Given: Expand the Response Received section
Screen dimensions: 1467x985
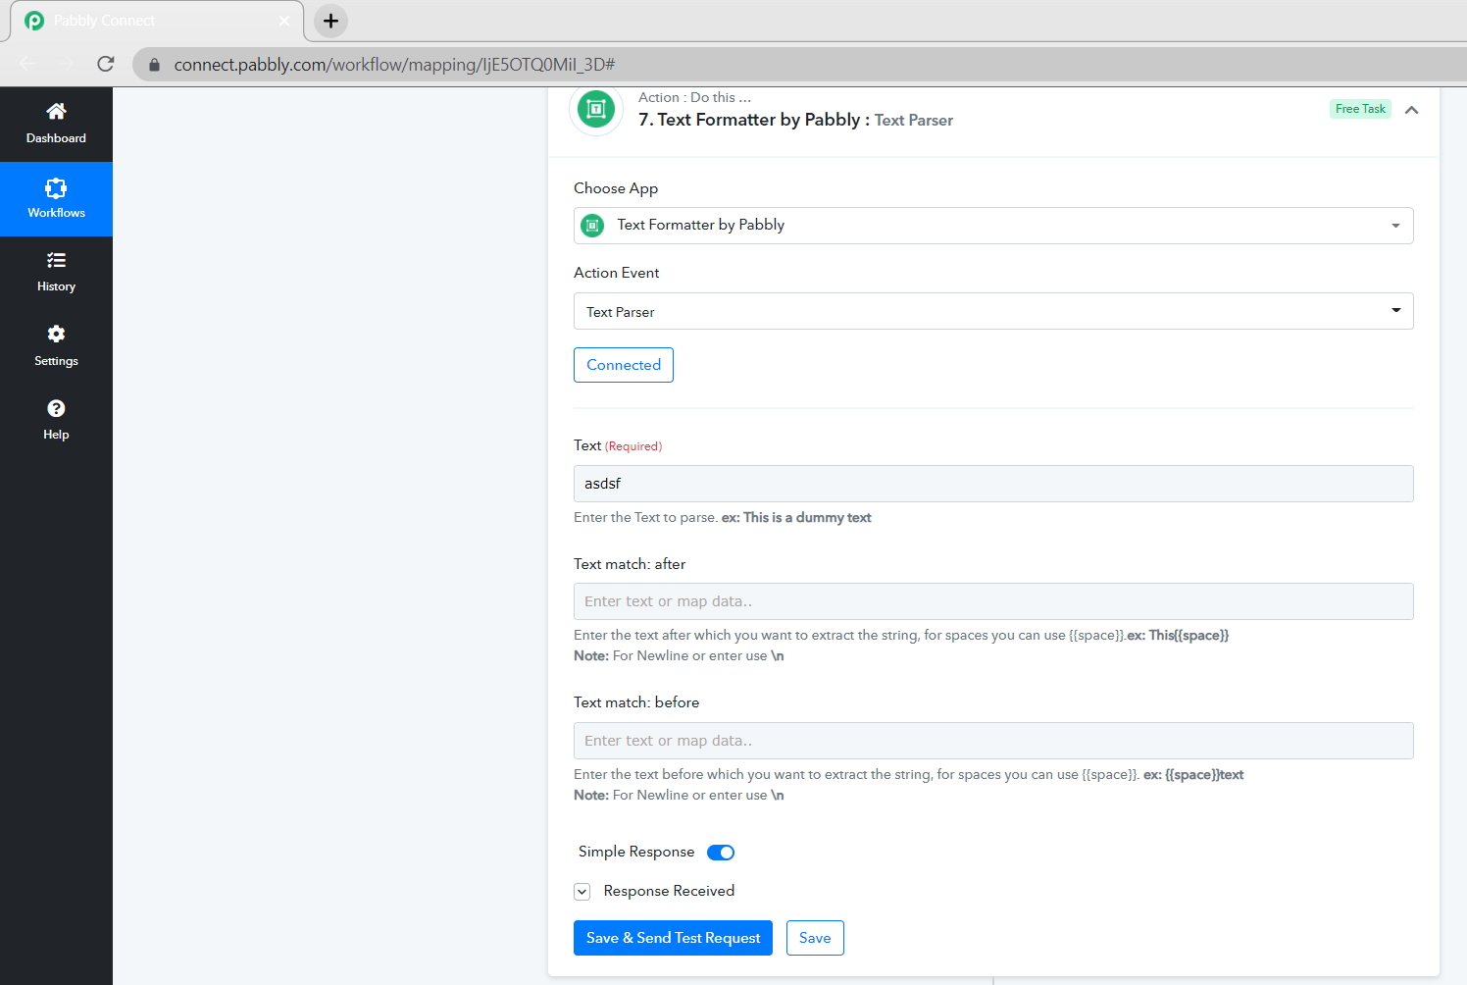Looking at the screenshot, I should click(x=582, y=892).
